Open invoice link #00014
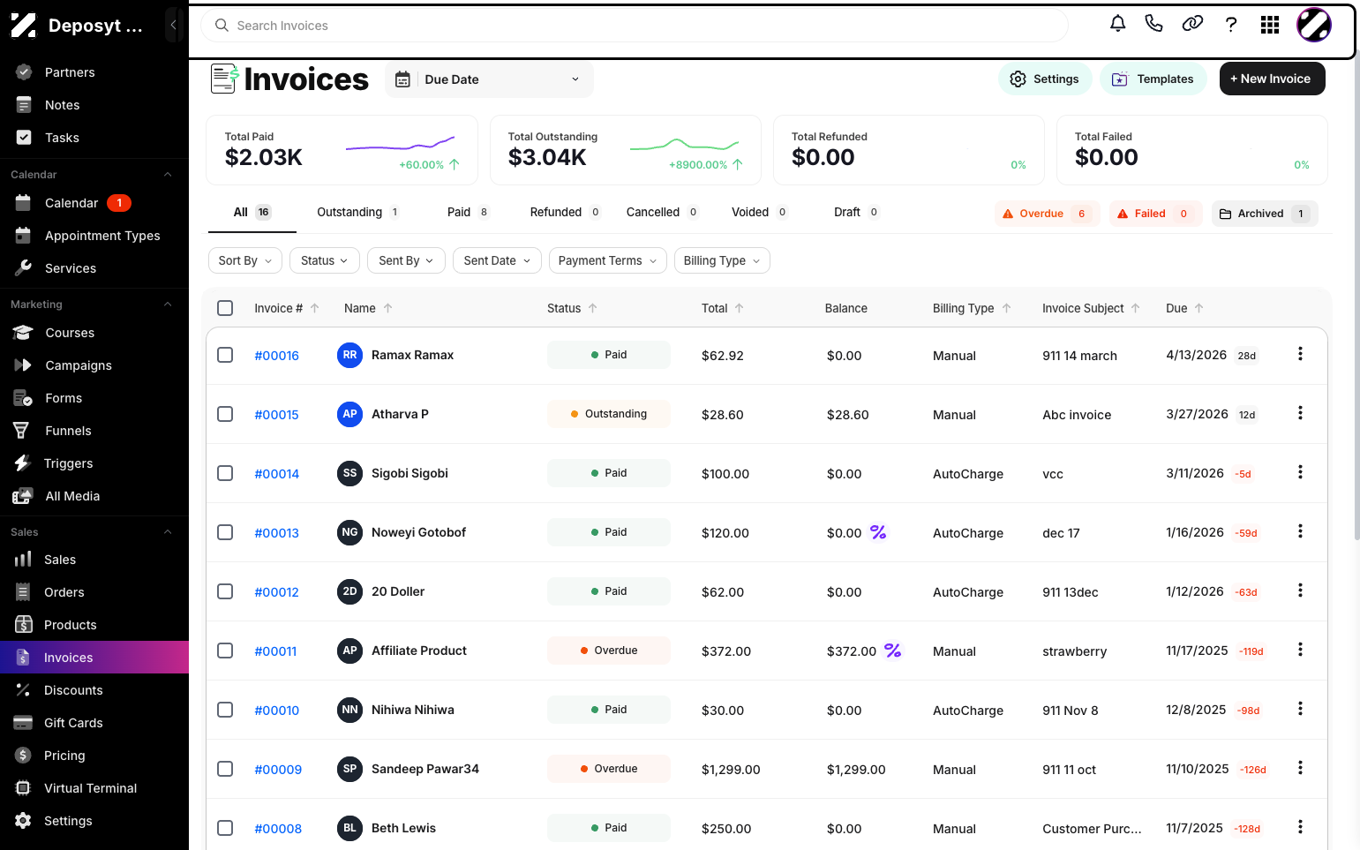 pos(276,474)
